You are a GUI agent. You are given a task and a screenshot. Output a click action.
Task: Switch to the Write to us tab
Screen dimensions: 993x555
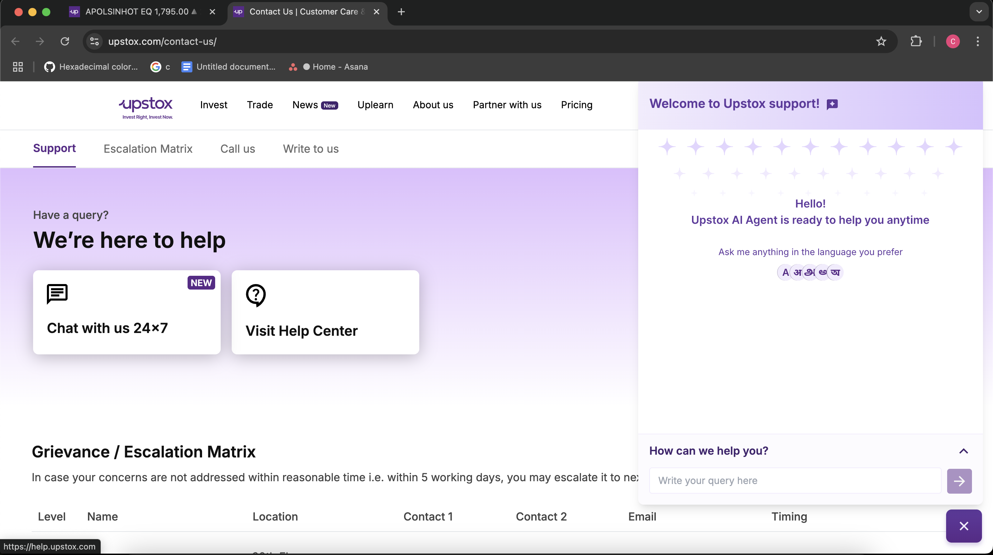click(x=311, y=149)
